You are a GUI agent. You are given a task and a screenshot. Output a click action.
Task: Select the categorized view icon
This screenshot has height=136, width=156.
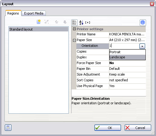click(x=74, y=22)
